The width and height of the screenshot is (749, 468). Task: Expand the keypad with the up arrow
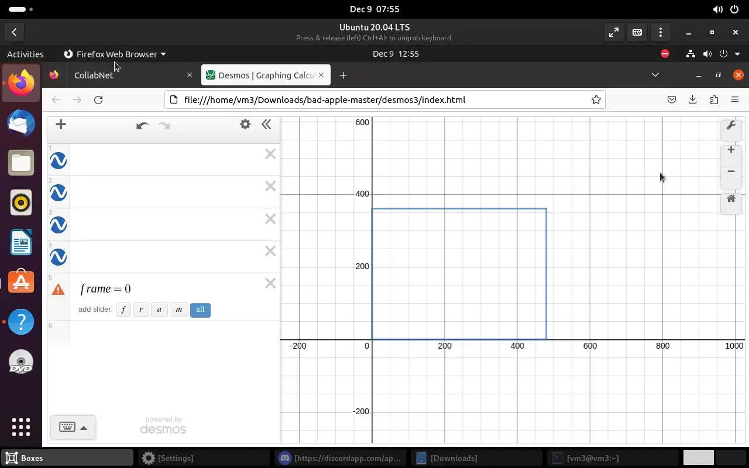click(x=84, y=428)
